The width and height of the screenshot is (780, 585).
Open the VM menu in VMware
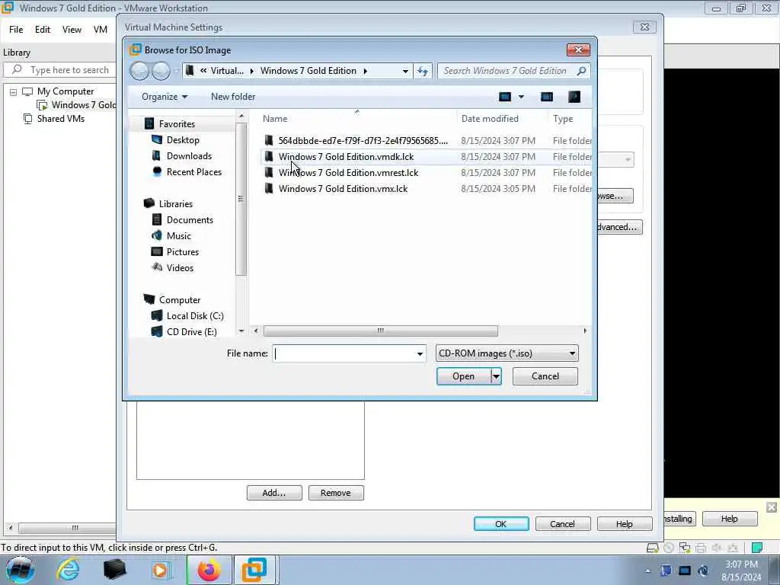[x=101, y=30]
